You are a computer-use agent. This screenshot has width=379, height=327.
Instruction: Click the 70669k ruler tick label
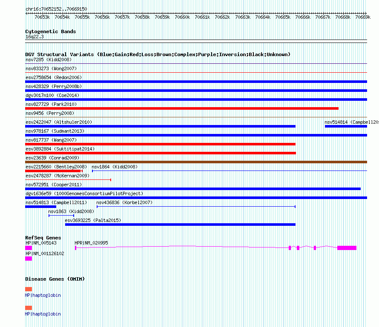[x=363, y=17]
